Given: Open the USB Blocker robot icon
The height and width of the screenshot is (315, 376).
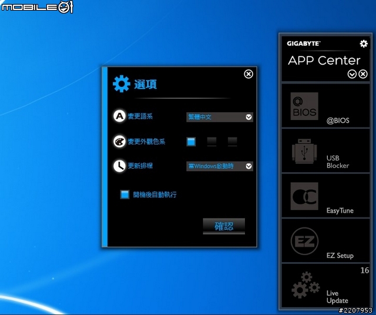Looking at the screenshot, I should click(x=304, y=152).
